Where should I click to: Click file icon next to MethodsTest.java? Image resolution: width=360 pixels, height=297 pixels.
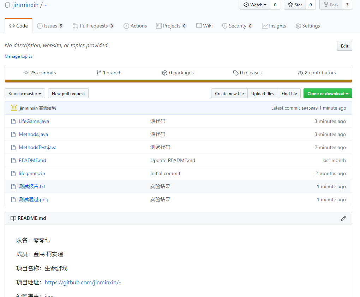pyautogui.click(x=13, y=147)
